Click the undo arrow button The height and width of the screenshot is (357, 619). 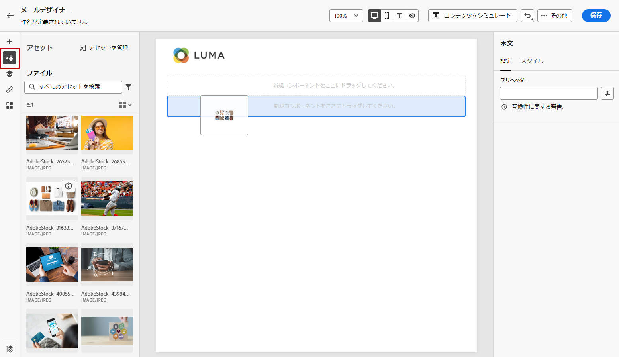[x=527, y=16]
